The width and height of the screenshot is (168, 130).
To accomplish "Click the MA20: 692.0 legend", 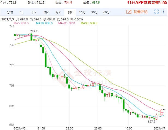I will [x=67, y=23].
